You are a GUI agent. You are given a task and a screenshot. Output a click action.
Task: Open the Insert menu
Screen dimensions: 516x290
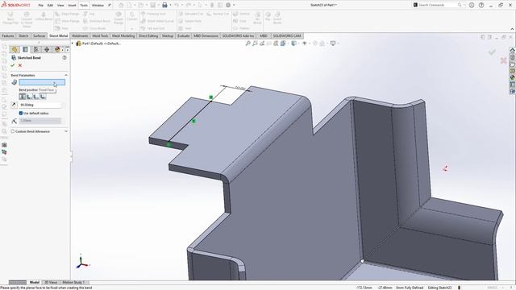click(72, 6)
